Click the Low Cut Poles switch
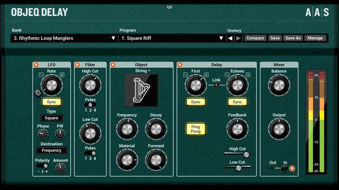 pos(90,153)
